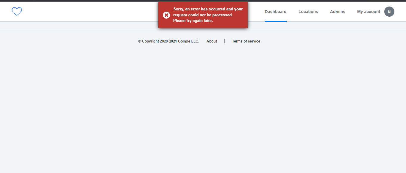The height and width of the screenshot is (173, 406).
Task: Click the error message text in the red alert
Action: 208,15
